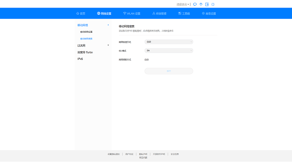Click the 常见问题 footer link
The height and width of the screenshot is (162, 292).
[x=143, y=158]
